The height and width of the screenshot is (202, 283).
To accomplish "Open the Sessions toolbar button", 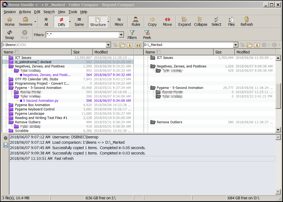I will click(26, 22).
